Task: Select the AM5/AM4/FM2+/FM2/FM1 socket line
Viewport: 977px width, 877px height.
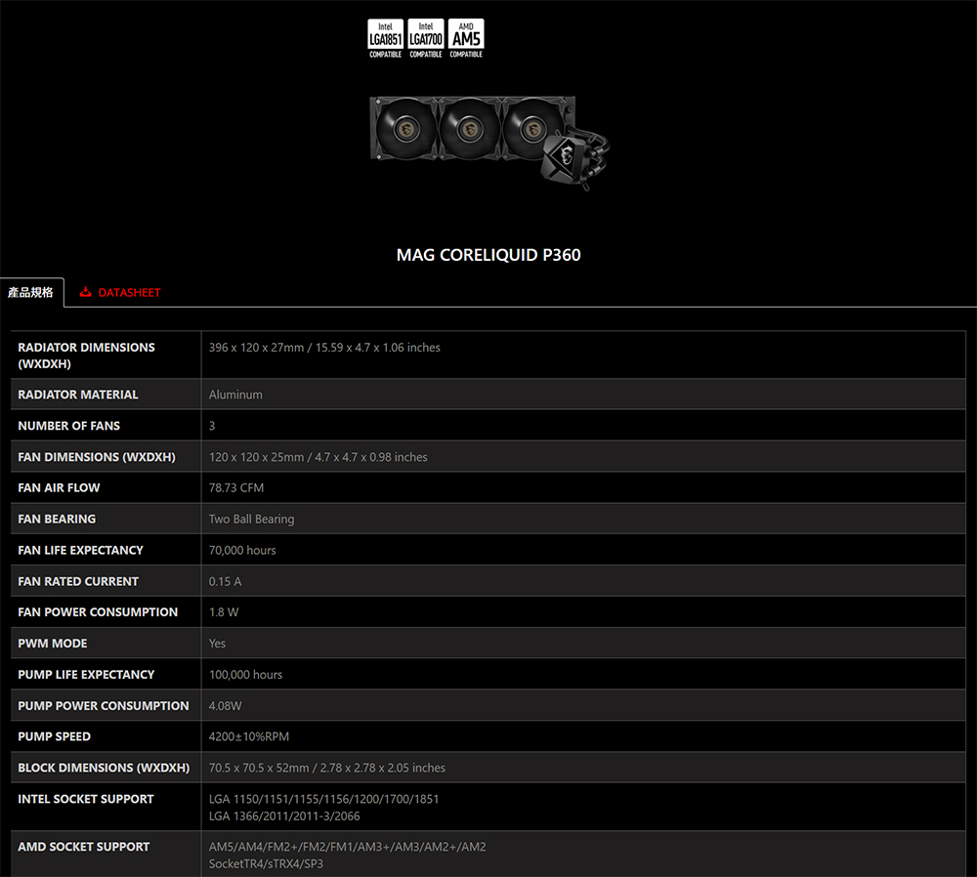Action: [x=347, y=847]
